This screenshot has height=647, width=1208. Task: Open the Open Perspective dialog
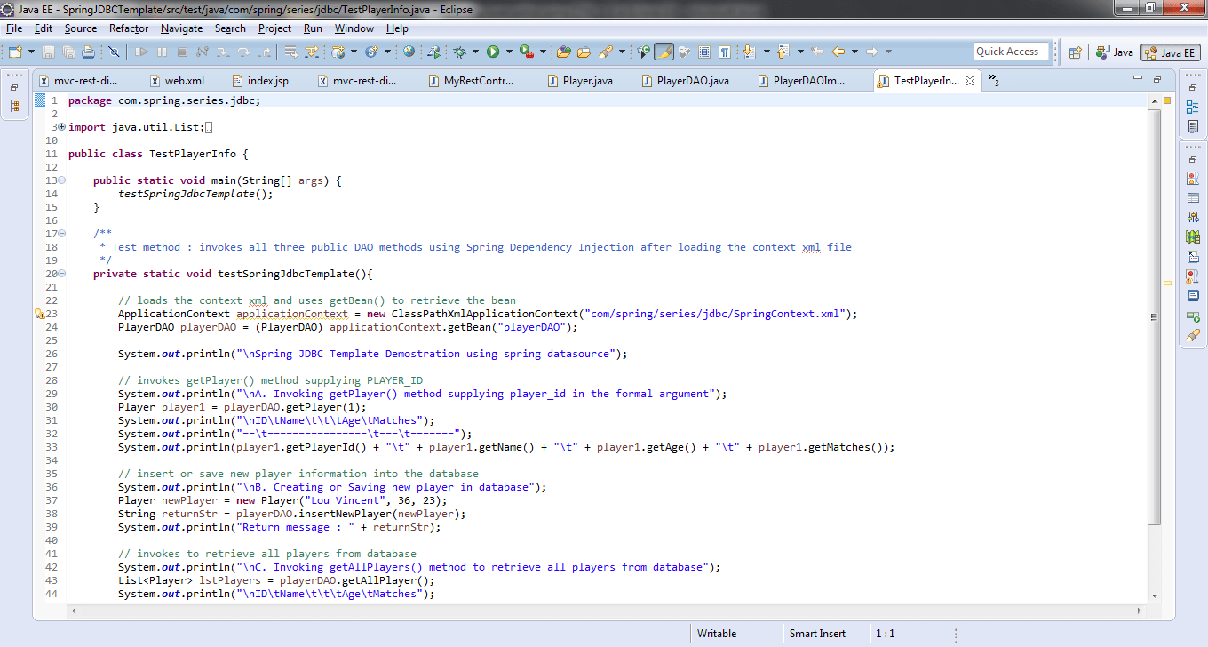tap(1075, 52)
